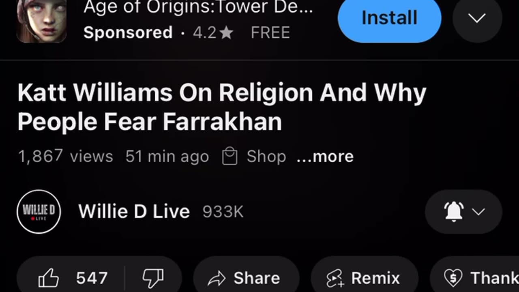Expand description with ...more

pyautogui.click(x=325, y=156)
